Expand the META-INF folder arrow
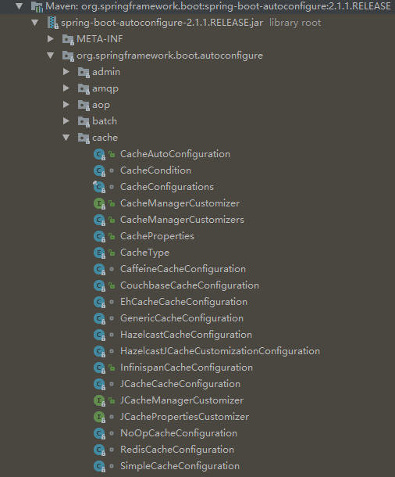Image resolution: width=395 pixels, height=477 pixels. coord(51,39)
